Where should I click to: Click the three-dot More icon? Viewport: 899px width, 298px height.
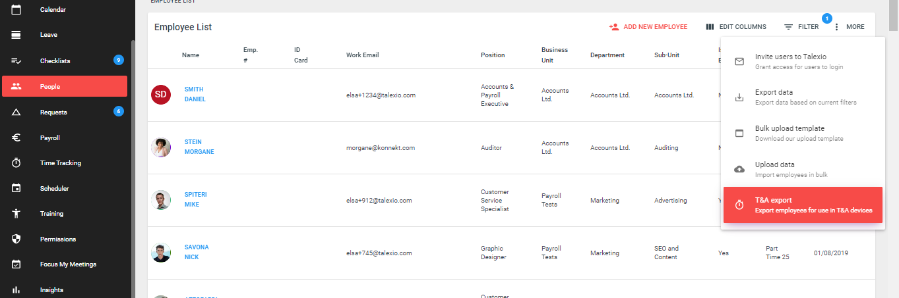click(x=836, y=27)
